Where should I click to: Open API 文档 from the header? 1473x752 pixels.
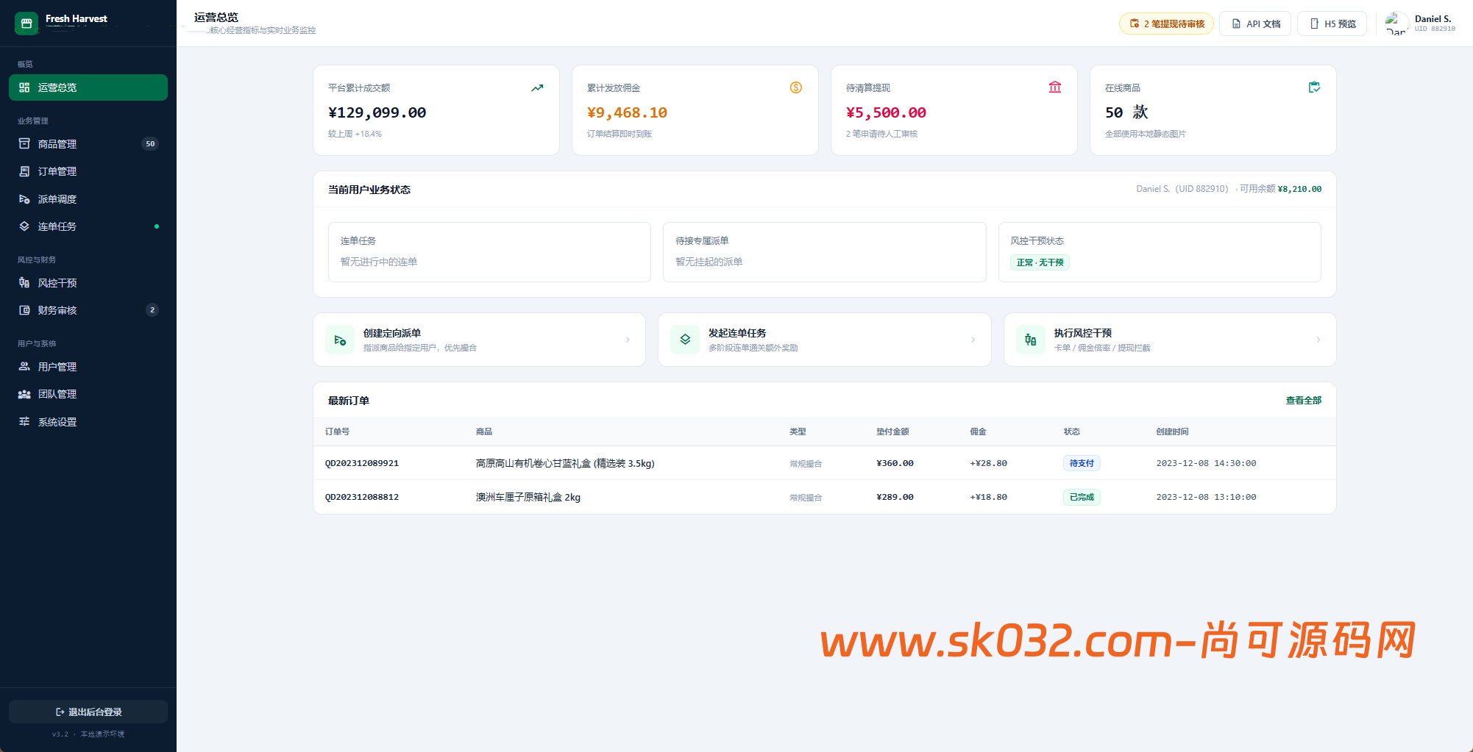coord(1255,24)
